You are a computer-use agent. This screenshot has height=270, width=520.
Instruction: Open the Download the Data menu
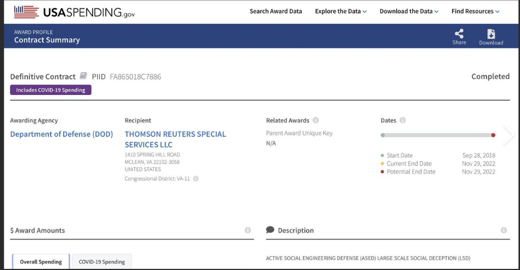point(409,11)
